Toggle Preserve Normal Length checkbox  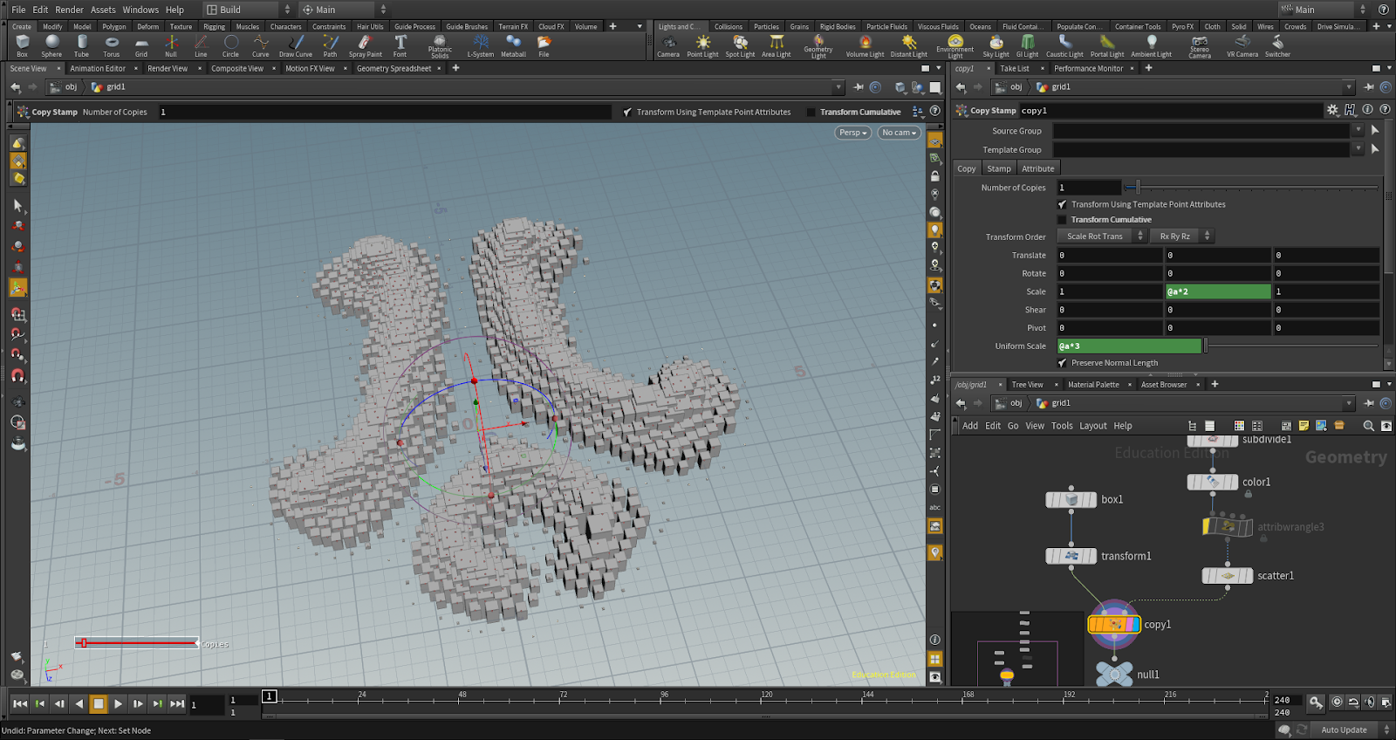click(x=1062, y=363)
